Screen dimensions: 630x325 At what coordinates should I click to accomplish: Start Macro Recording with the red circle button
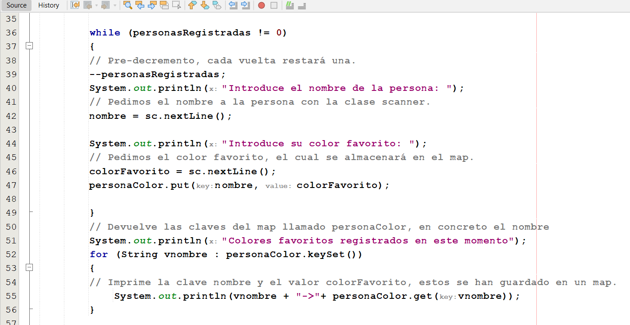pyautogui.click(x=262, y=5)
